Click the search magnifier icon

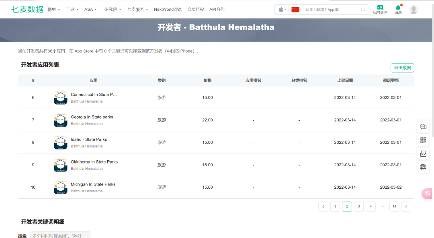point(363,10)
